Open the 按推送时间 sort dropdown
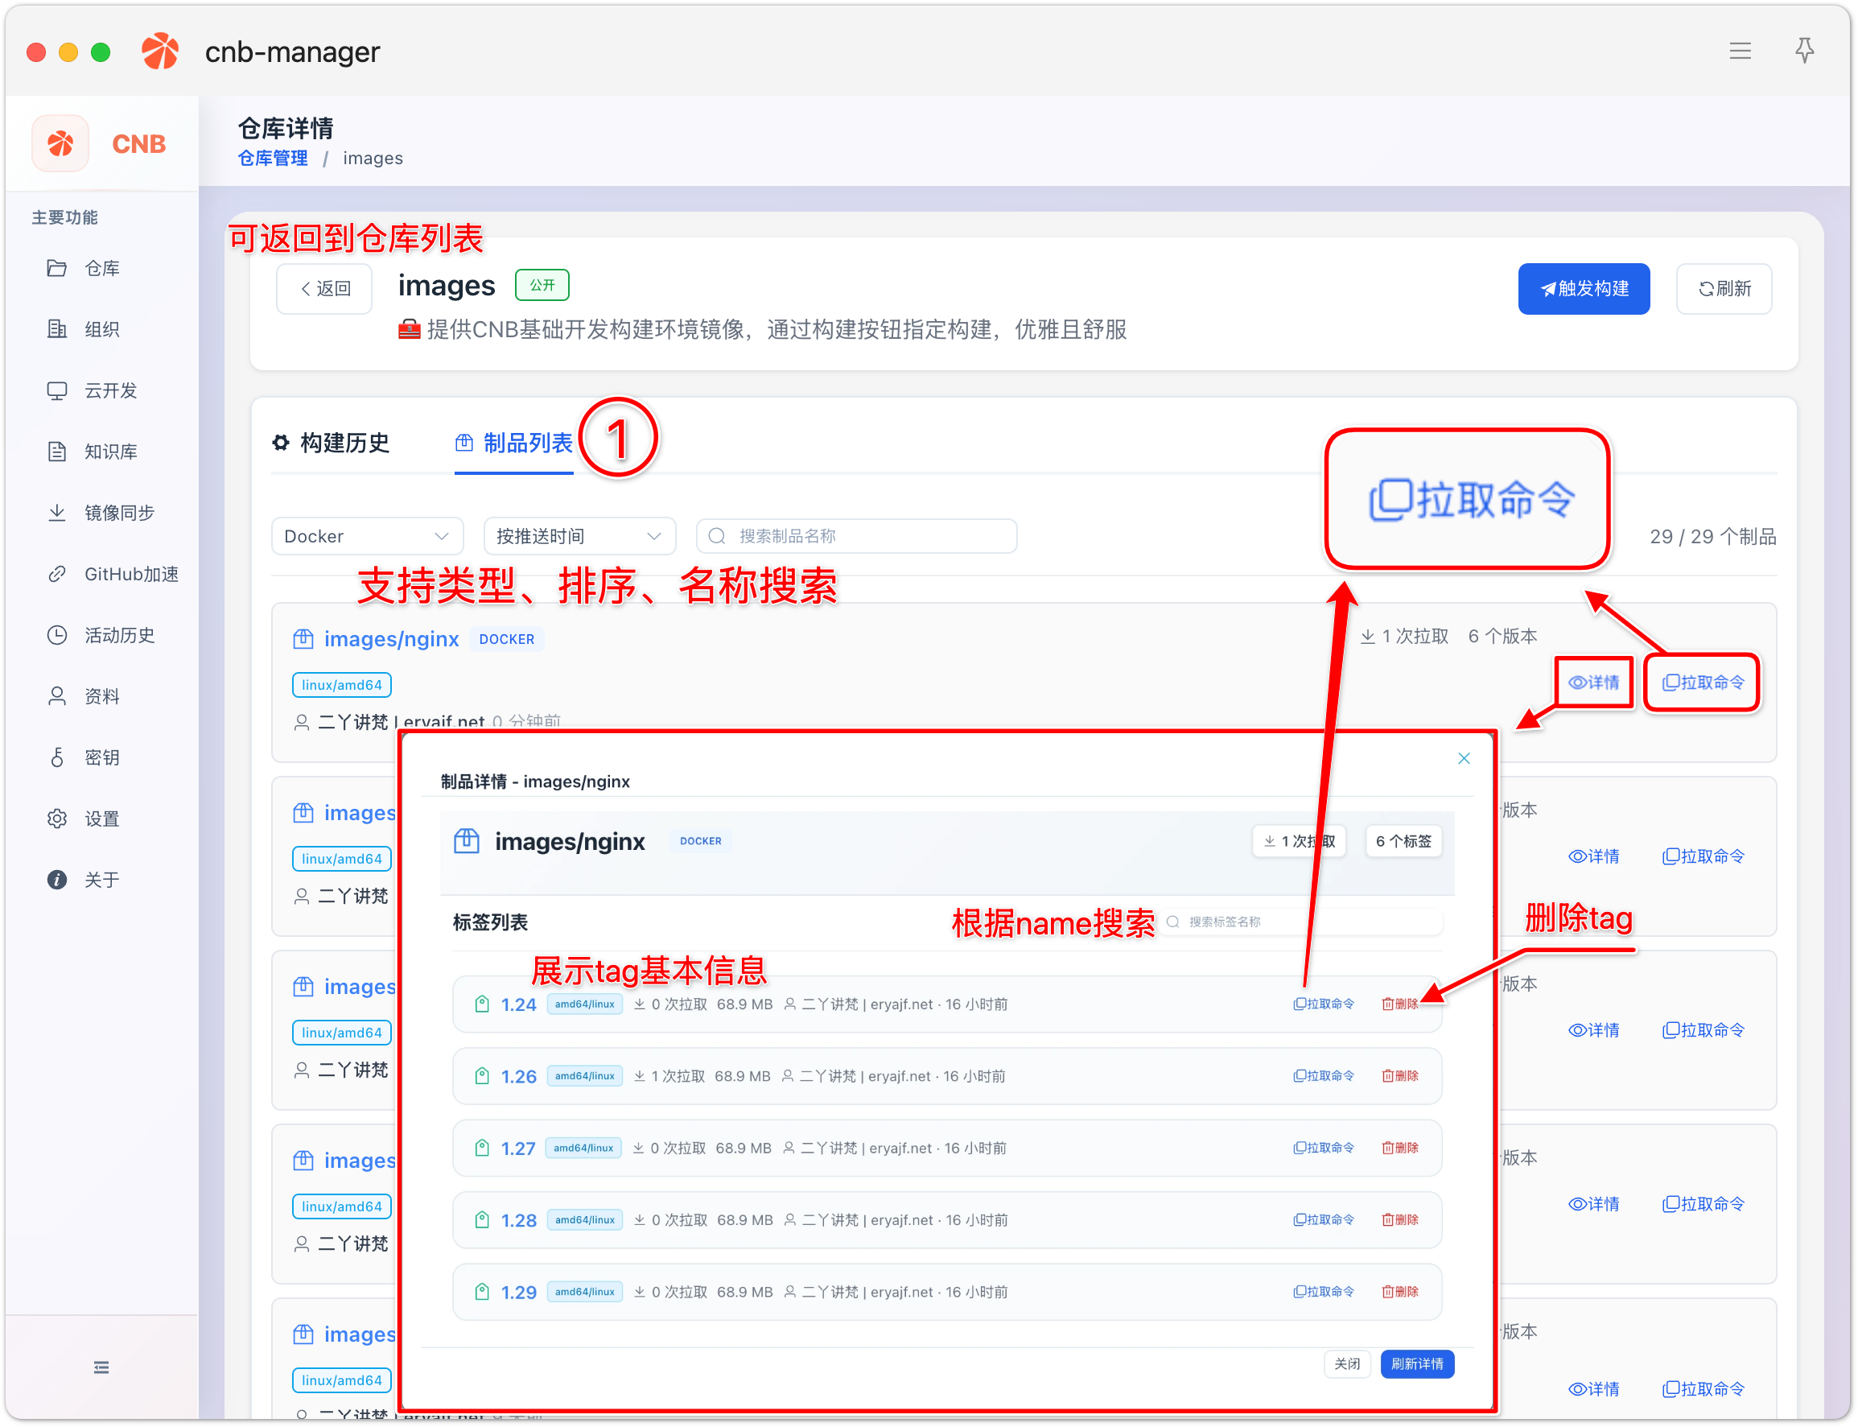This screenshot has width=1858, height=1427. (x=579, y=536)
